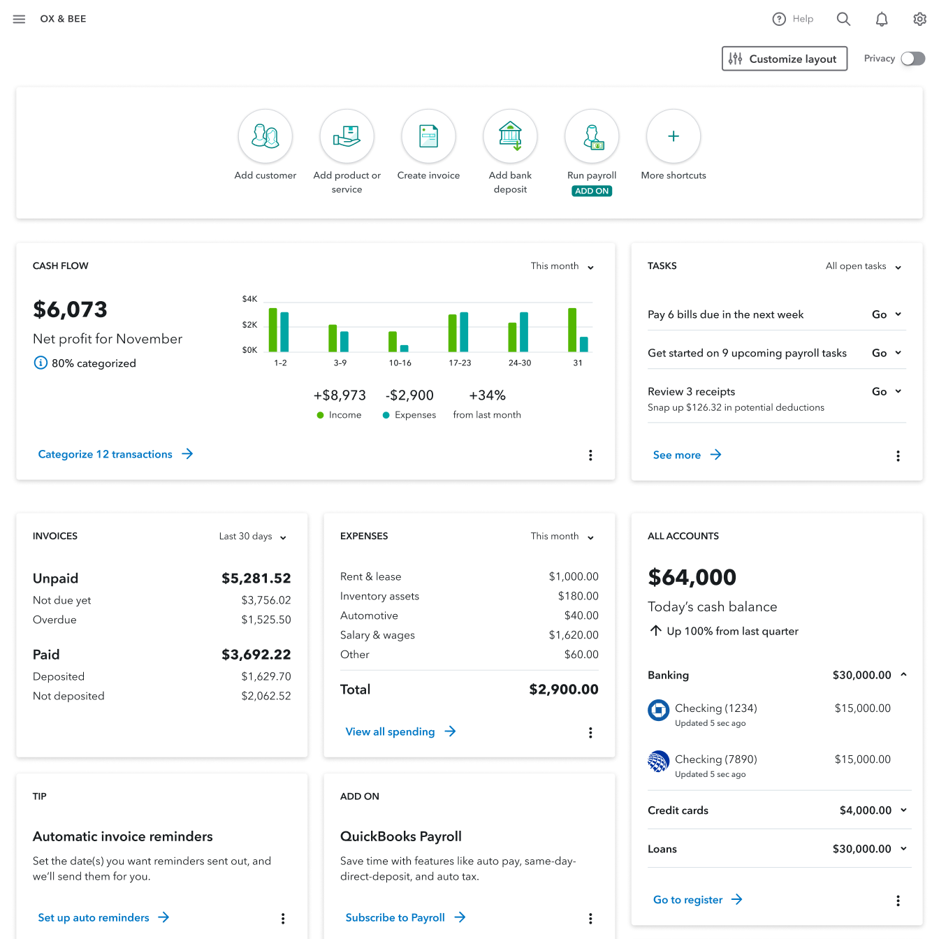Open Expenses card three-dot menu
This screenshot has width=939, height=939.
click(x=590, y=733)
